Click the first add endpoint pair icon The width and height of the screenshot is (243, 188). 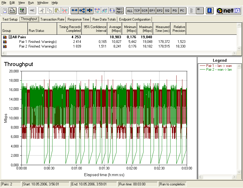tap(75, 11)
